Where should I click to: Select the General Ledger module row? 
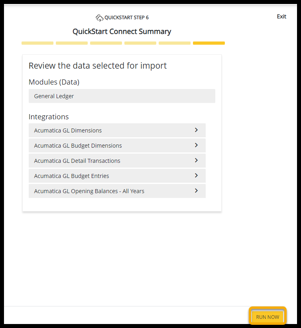pos(122,96)
